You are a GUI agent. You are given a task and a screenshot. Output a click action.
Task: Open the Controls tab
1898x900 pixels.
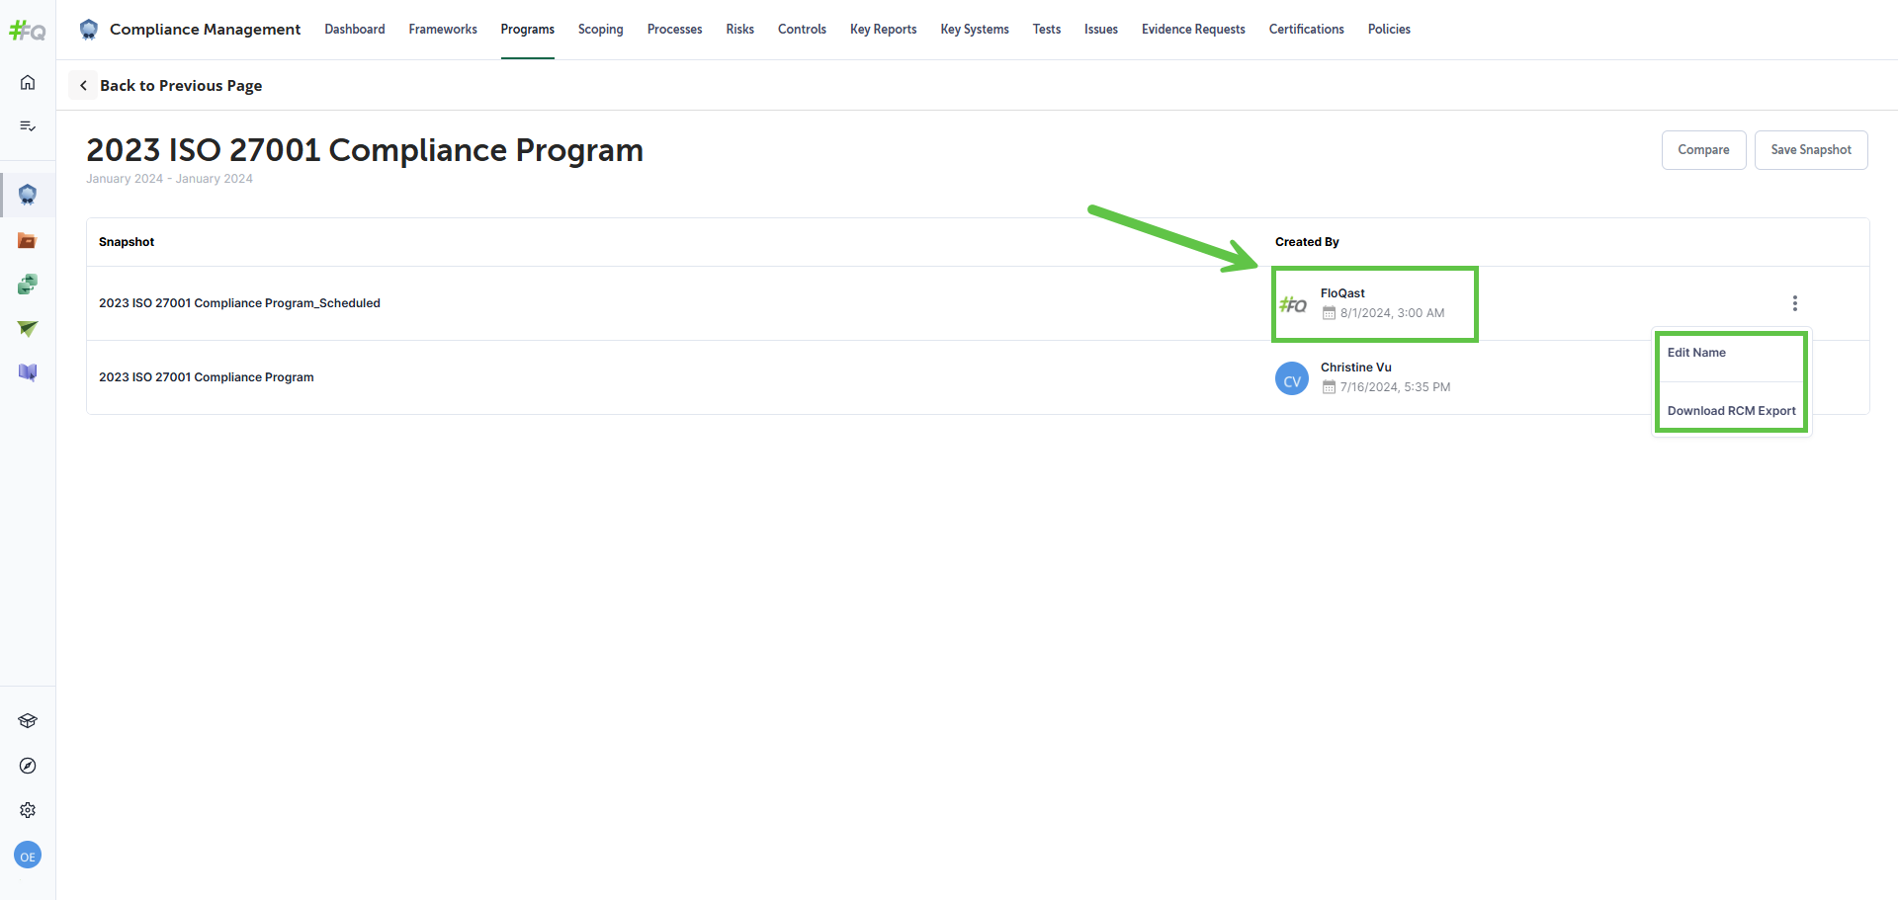click(802, 30)
